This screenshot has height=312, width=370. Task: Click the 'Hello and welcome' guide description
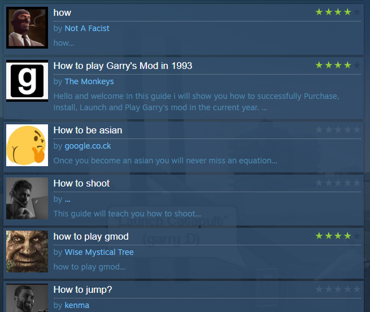(197, 102)
